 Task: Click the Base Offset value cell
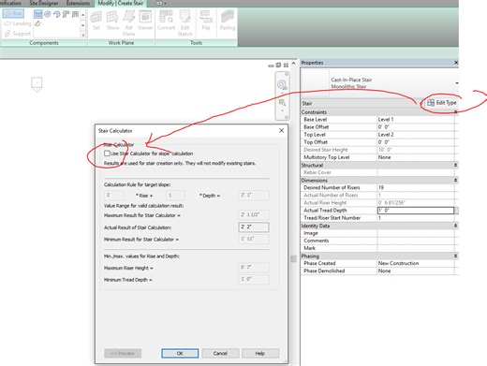pyautogui.click(x=416, y=127)
